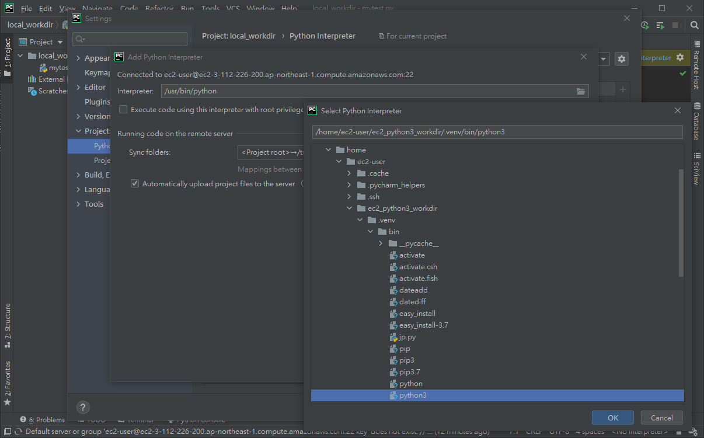Collapse the ec2-user folder node
Screen dimensions: 704x438
339,162
